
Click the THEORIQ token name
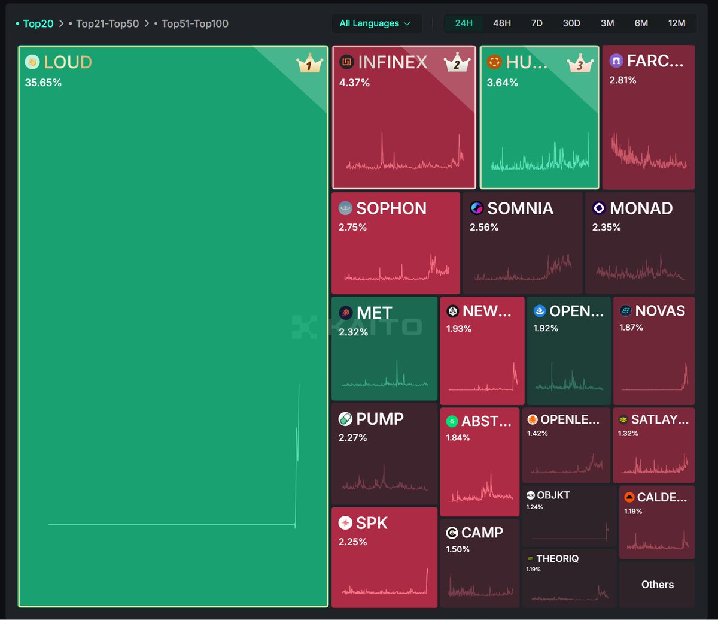pos(558,558)
